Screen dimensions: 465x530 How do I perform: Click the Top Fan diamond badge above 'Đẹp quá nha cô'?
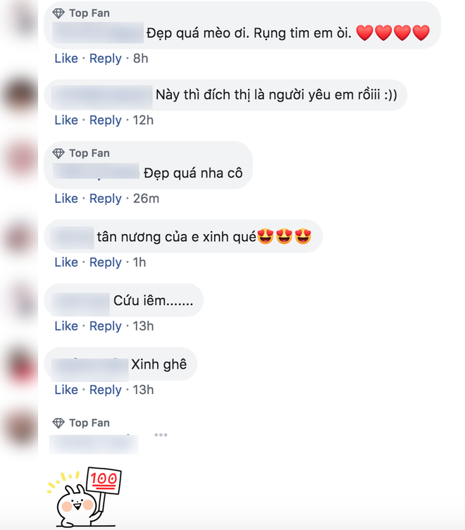(x=58, y=154)
